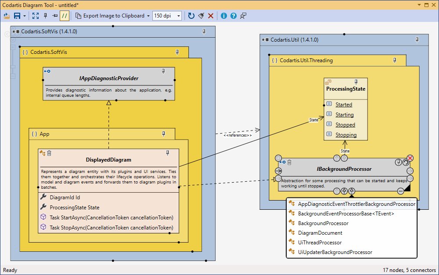Select the DisplayedDiagram node title
The width and height of the screenshot is (439, 275).
click(108, 160)
